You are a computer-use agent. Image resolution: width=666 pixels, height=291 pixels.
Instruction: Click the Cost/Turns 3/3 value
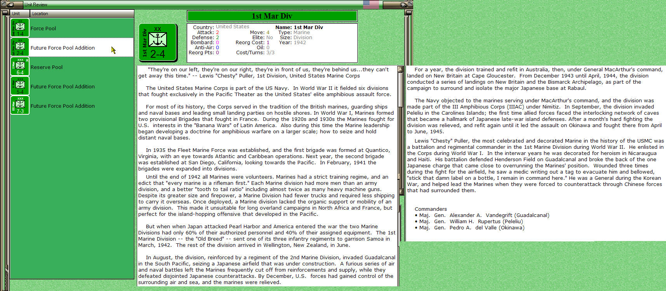tap(270, 53)
